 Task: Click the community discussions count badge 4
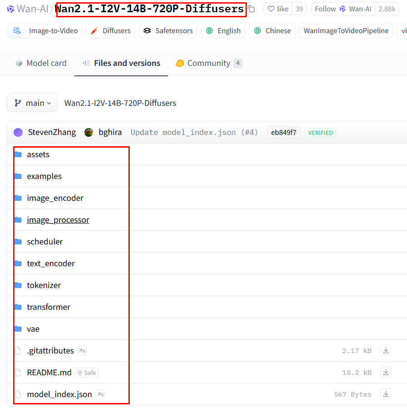pyautogui.click(x=238, y=63)
